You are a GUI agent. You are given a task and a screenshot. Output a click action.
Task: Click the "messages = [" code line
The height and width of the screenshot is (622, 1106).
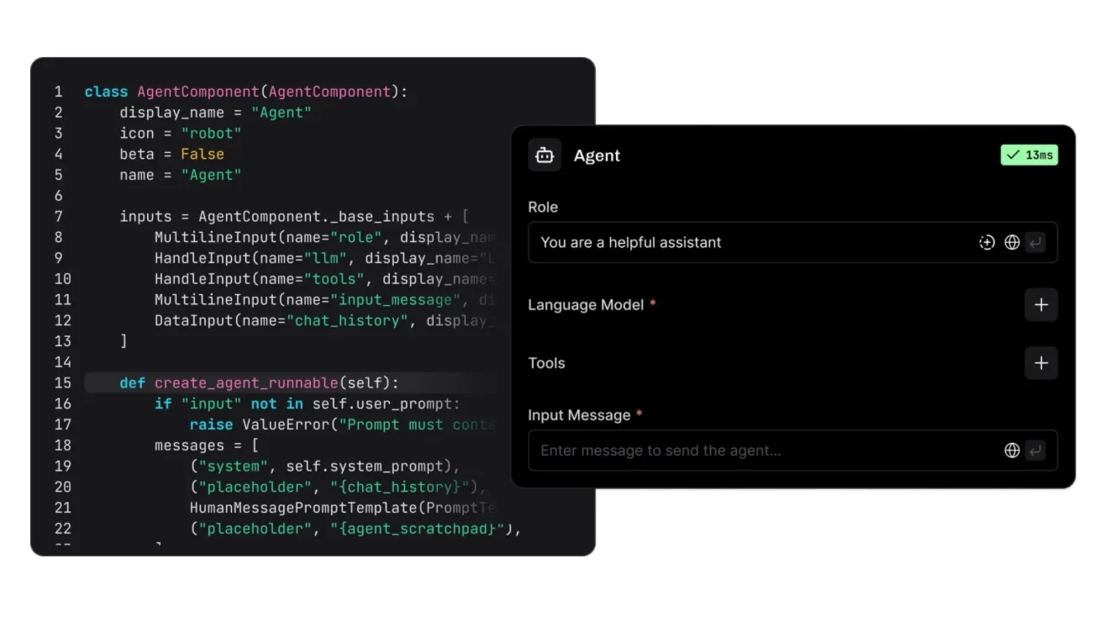[x=207, y=445]
